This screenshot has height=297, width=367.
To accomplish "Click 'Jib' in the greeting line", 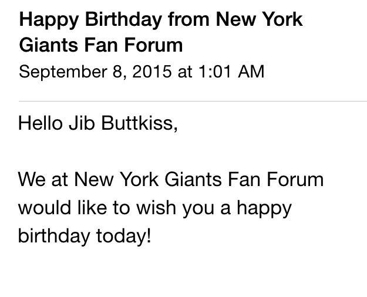I will pyautogui.click(x=82, y=123).
